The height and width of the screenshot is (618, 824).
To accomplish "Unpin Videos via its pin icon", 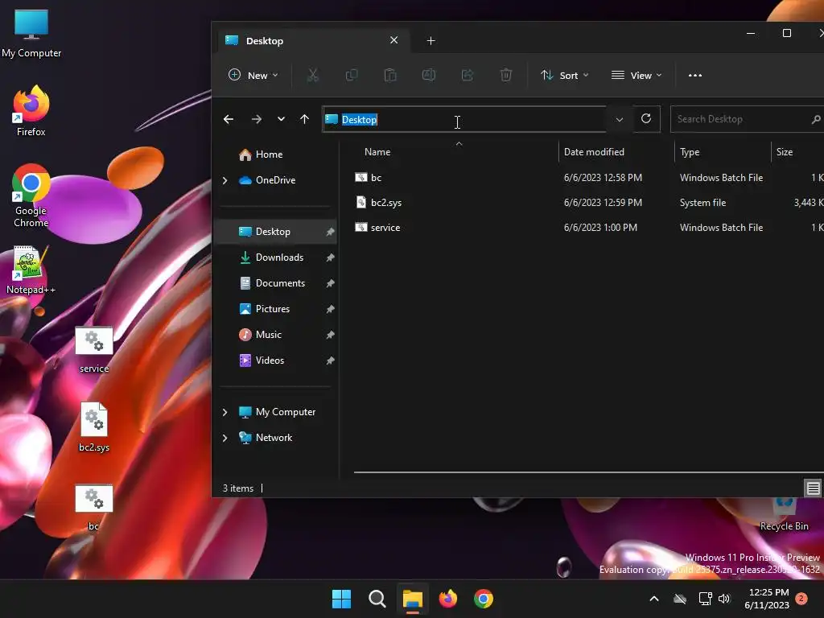I will (x=329, y=360).
